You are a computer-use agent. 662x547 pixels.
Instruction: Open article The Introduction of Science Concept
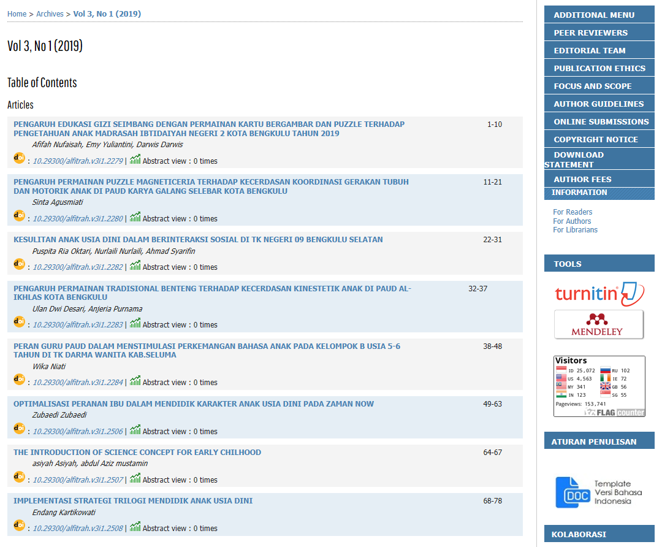click(x=137, y=453)
